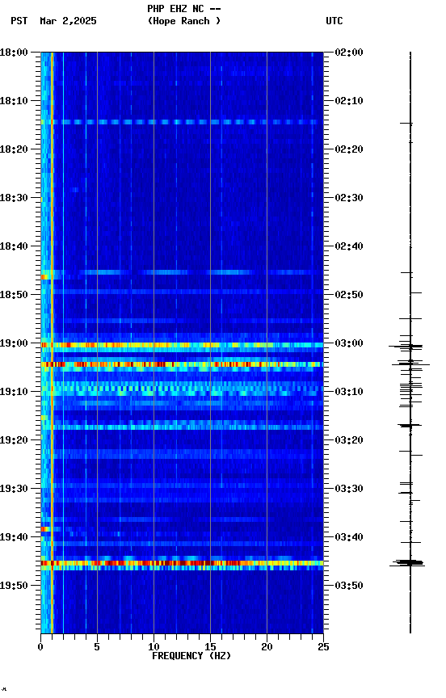Click the UTC timezone label
The width and height of the screenshot is (446, 698).
[334, 21]
